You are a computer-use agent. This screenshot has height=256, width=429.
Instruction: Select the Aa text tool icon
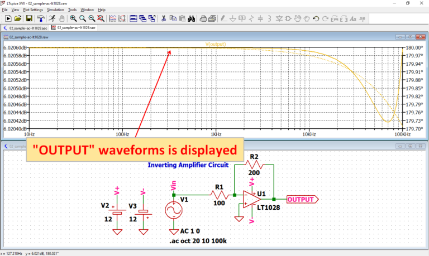point(353,18)
